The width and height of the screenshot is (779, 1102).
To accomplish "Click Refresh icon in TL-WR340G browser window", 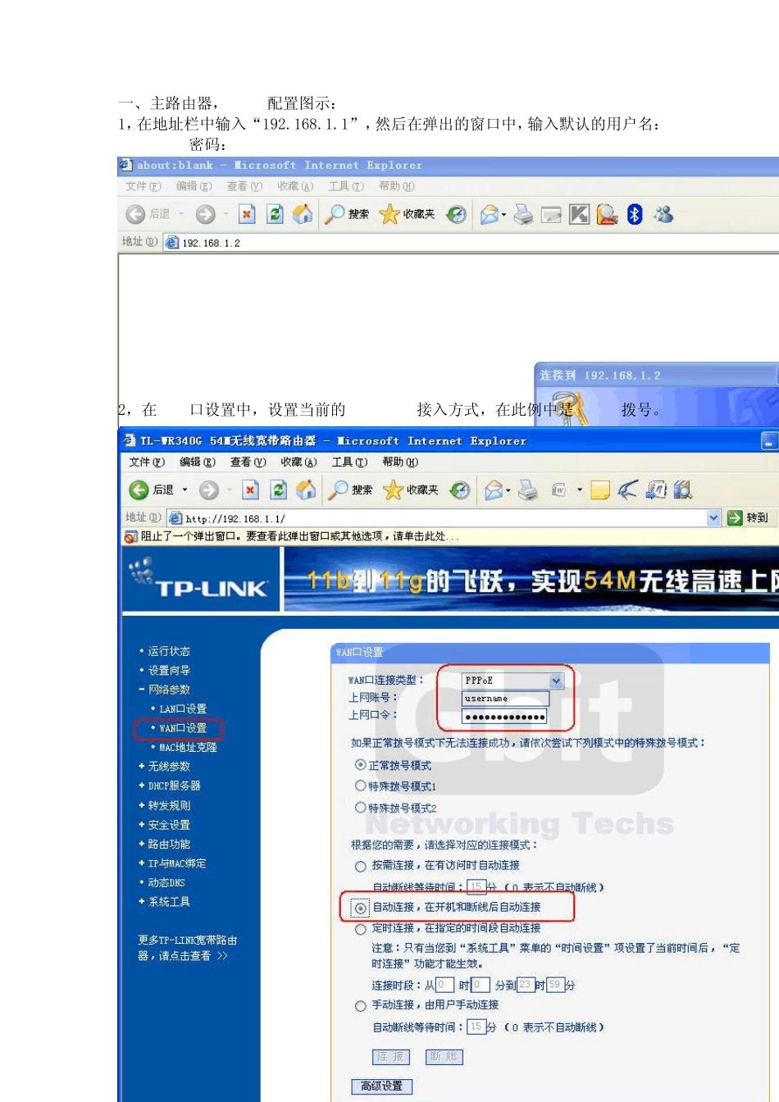I will (x=279, y=490).
